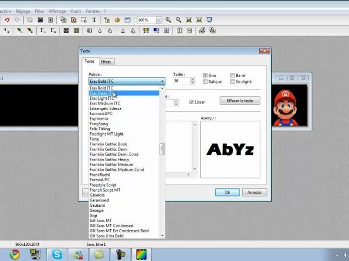
Task: Click the PhotoFiltre taskbar icon
Action: click(x=141, y=254)
